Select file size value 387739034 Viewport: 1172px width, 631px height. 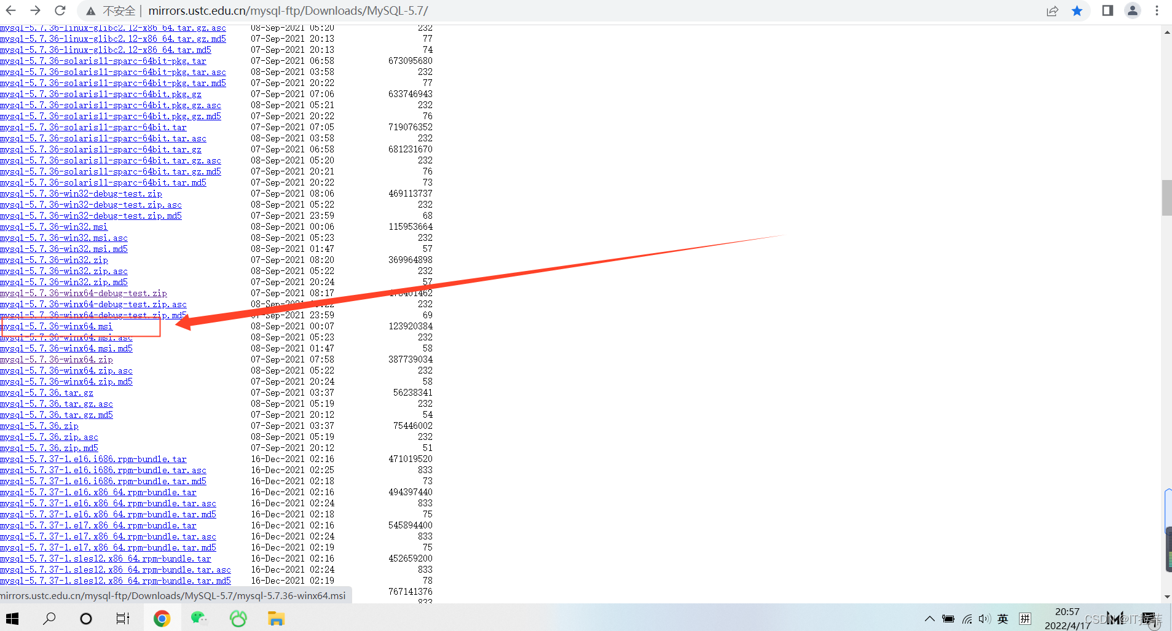click(x=411, y=359)
